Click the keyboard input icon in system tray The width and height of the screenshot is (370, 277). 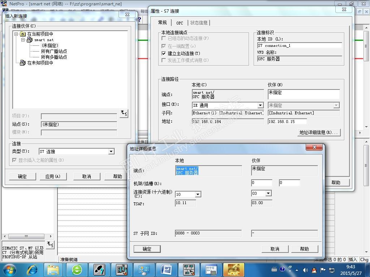click(274, 269)
